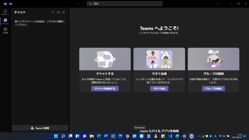The width and height of the screenshot is (249, 140).
Task: Go back with the left navigation arrow
Action: 78,4
